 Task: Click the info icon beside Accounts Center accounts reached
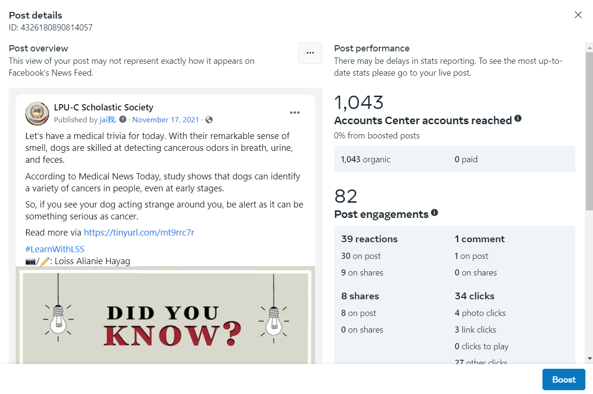tap(518, 118)
